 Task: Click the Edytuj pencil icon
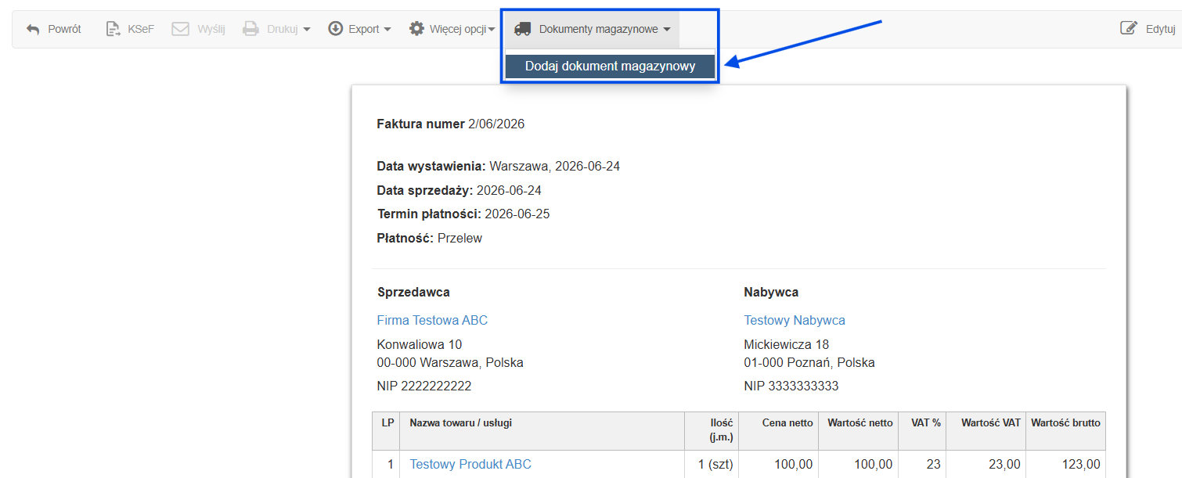click(x=1129, y=29)
